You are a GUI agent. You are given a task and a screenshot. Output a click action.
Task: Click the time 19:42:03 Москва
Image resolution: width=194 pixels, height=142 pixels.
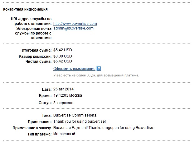click(68, 95)
